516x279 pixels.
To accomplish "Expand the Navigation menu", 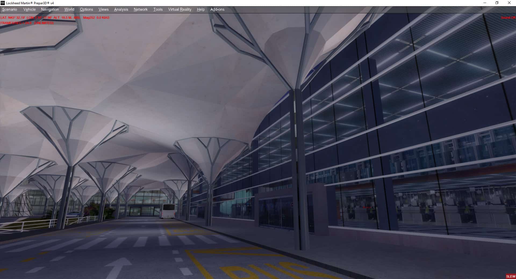I will click(x=50, y=9).
